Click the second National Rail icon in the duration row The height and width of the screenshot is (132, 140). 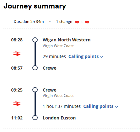(x=87, y=22)
